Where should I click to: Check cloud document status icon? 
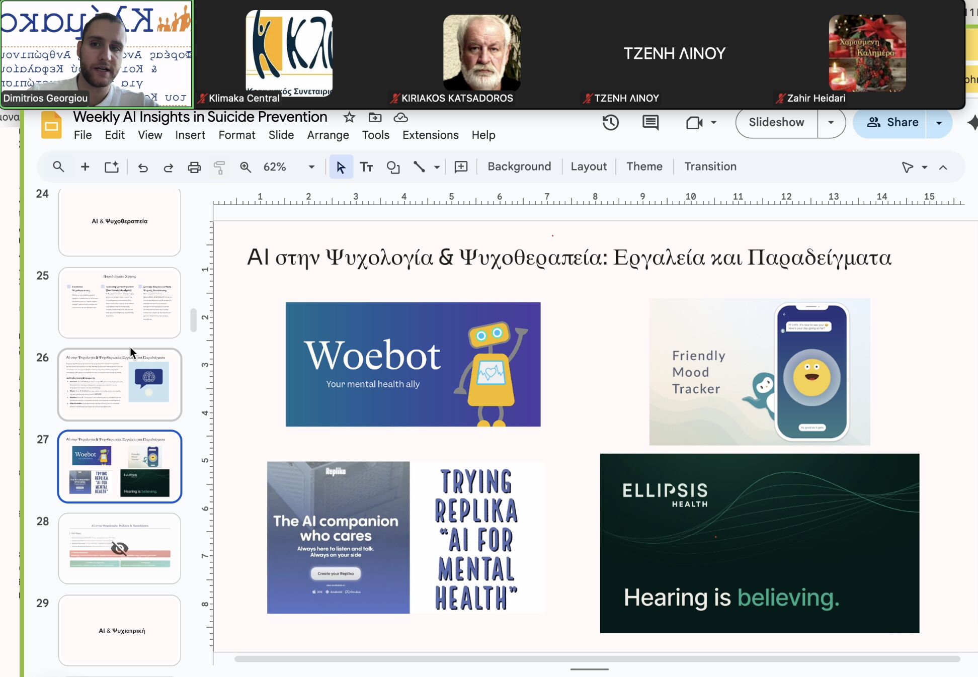coord(400,117)
